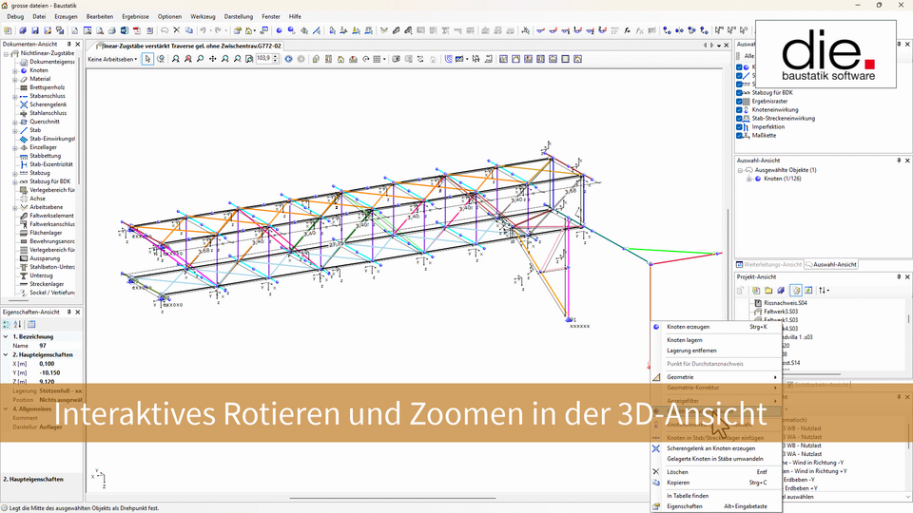913x513 pixels.
Task: Disable the Maßkette visibility checkbox
Action: point(741,135)
